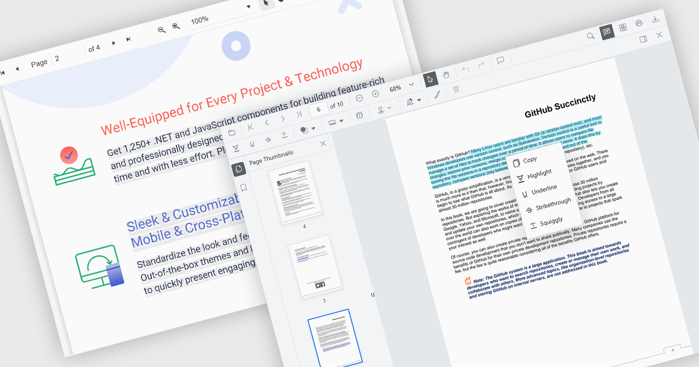The height and width of the screenshot is (367, 699).
Task: Expand the 68% zoom dropdown
Action: 411,84
